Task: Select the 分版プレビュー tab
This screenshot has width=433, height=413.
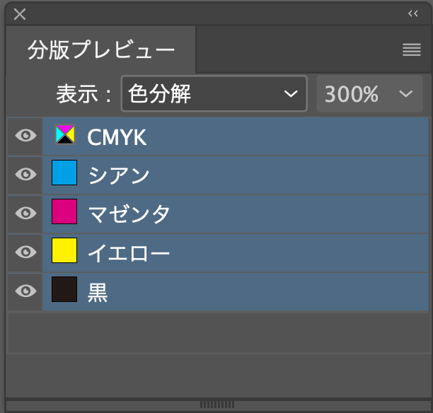Action: [x=101, y=50]
